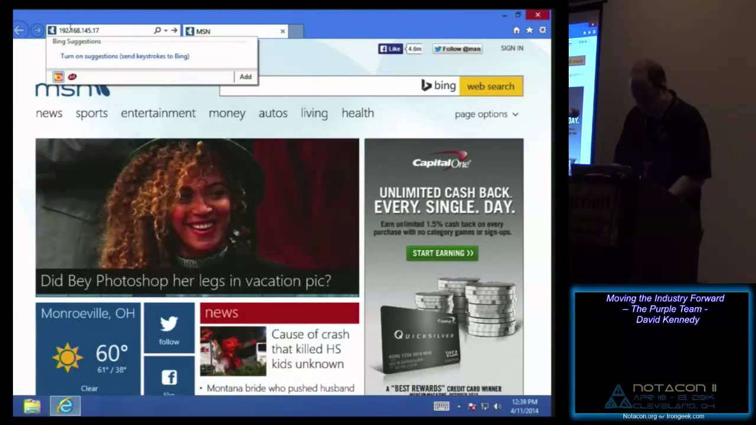
Task: Open File Explorer from the taskbar
Action: click(x=32, y=406)
